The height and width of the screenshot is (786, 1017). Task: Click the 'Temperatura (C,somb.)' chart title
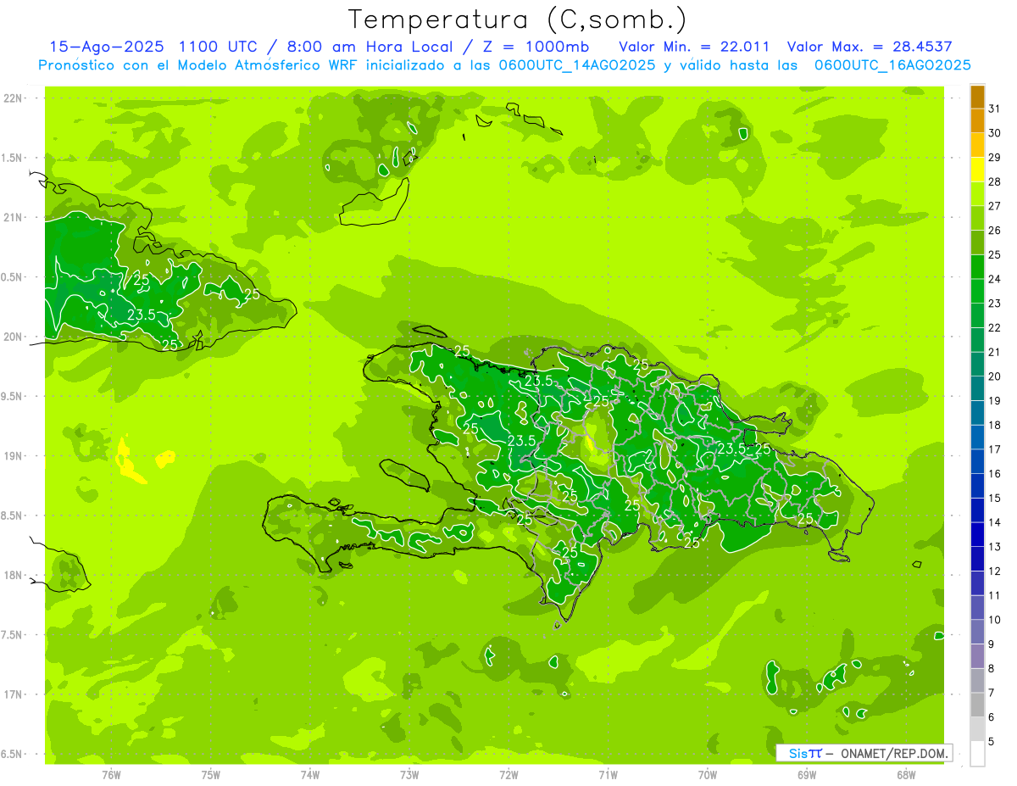point(517,20)
